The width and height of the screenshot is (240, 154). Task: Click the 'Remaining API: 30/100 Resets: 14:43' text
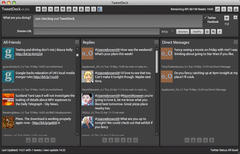click(192, 9)
